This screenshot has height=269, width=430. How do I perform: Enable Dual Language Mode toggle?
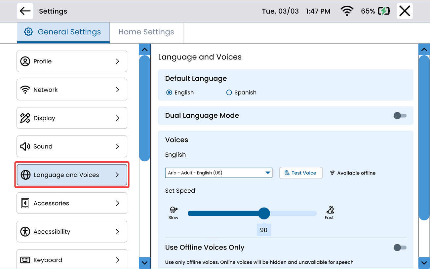[x=400, y=116]
